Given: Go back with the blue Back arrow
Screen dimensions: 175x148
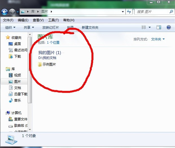Looking at the screenshot, I should [5, 12].
